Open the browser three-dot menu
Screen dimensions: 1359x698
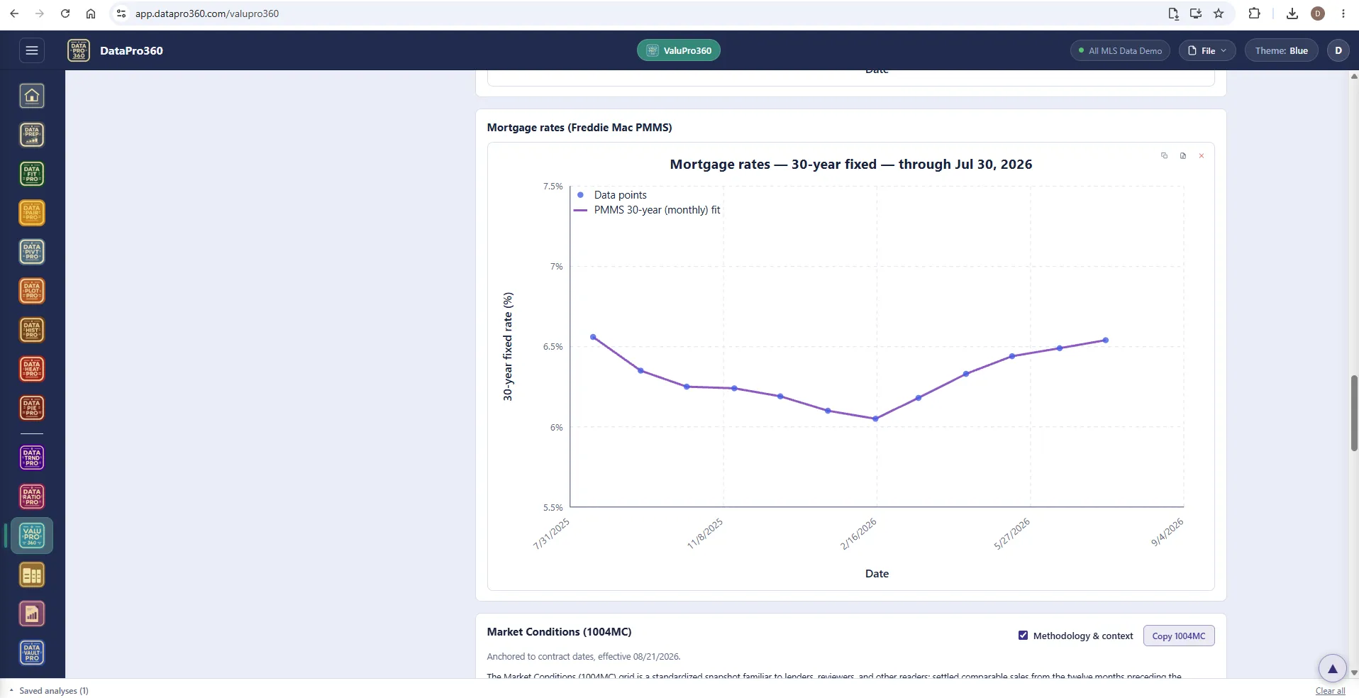pos(1343,13)
